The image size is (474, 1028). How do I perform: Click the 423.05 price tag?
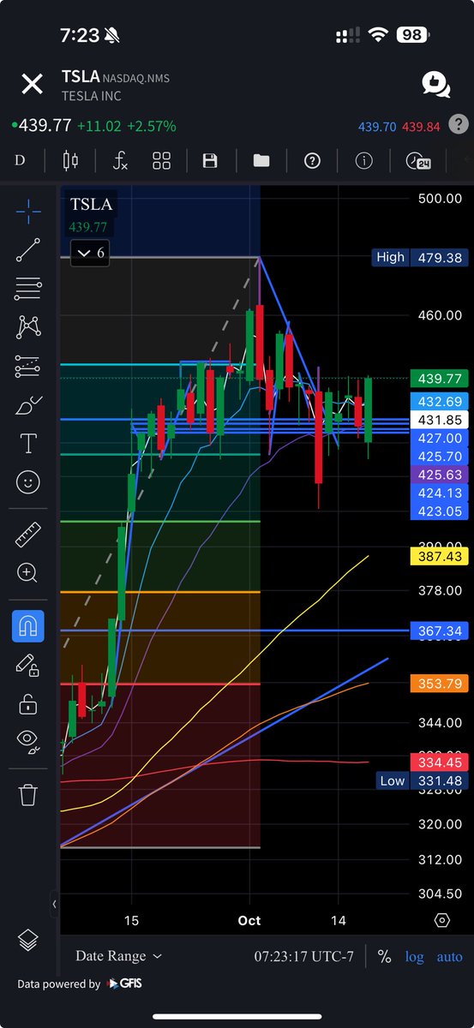(x=438, y=511)
